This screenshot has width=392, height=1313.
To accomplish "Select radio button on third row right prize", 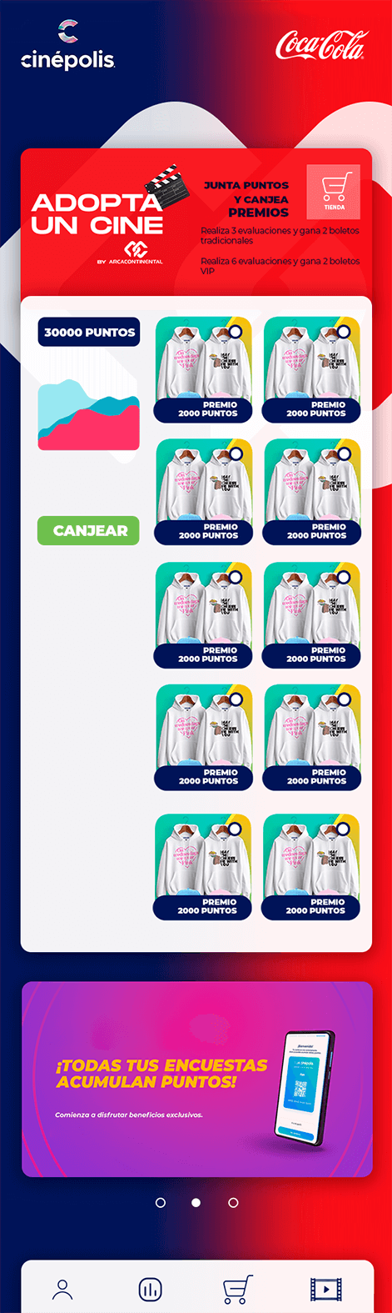I will pyautogui.click(x=344, y=577).
